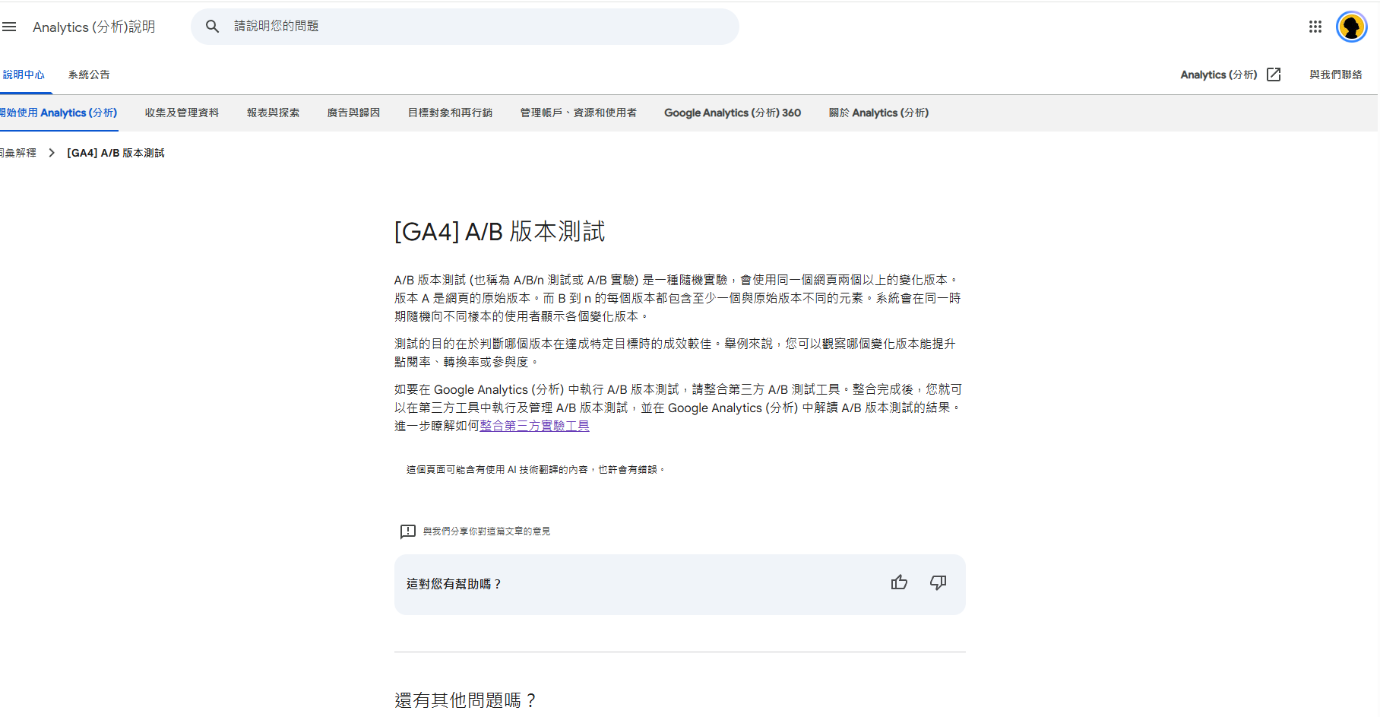1380x717 pixels.
Task: Open the 報表與探索 menu
Action: pyautogui.click(x=273, y=113)
